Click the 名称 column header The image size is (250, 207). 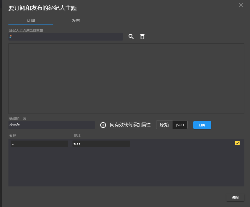click(x=13, y=135)
